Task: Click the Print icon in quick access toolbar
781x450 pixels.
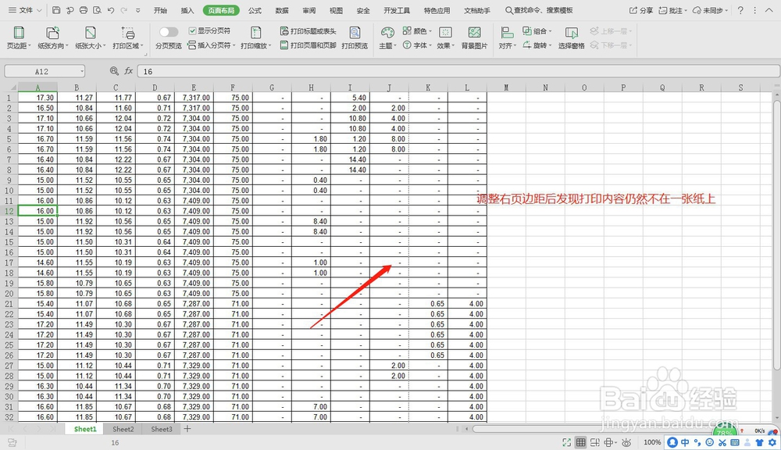Action: tap(84, 10)
